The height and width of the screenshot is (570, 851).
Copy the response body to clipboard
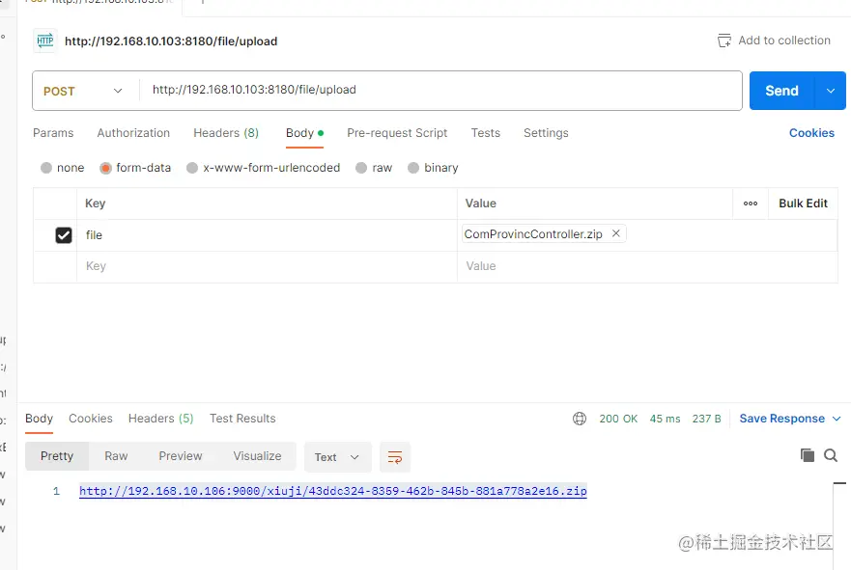click(x=808, y=455)
